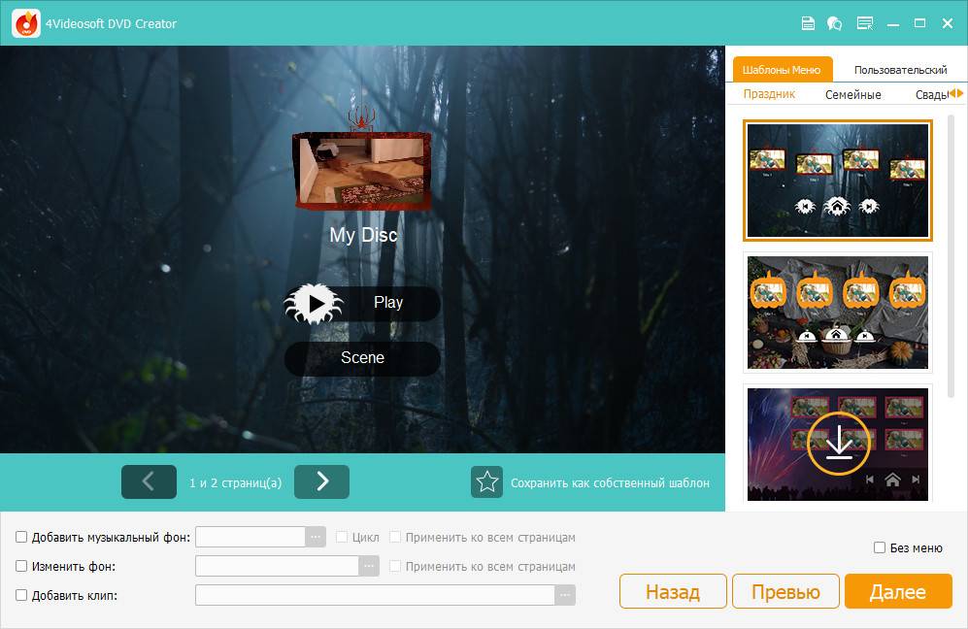Browse for opening clip file button
This screenshot has height=629, width=968.
click(564, 595)
